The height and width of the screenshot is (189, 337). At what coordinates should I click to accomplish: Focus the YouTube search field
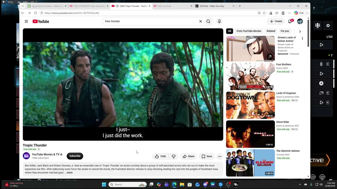click(x=151, y=21)
